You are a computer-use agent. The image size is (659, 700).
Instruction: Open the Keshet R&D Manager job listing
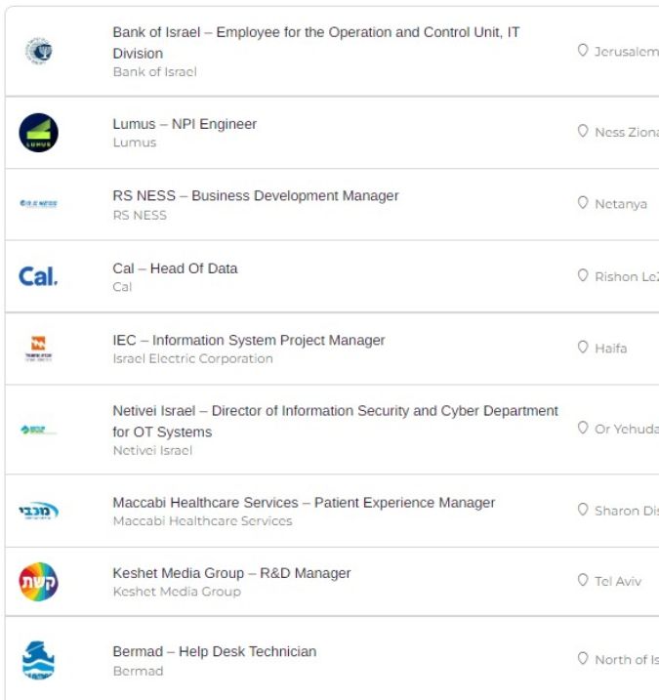(x=231, y=573)
